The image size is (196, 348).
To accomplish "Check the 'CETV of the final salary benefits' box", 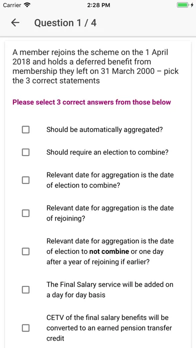I will tap(25, 328).
